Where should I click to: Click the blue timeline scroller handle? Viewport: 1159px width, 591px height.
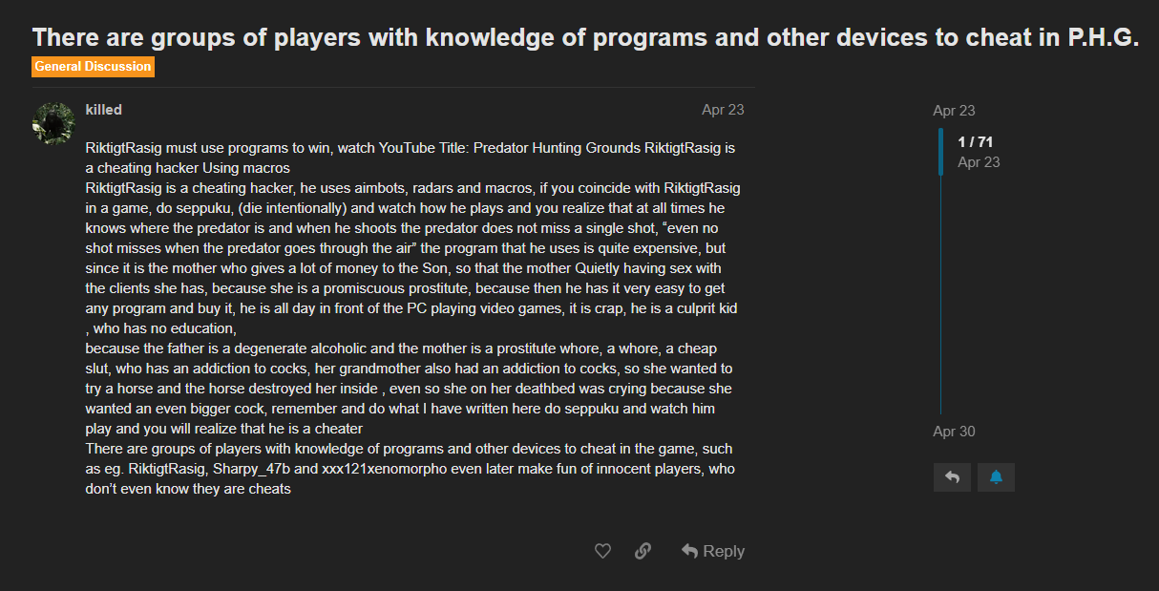click(941, 152)
